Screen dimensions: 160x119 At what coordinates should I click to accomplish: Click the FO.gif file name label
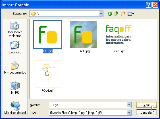48,51
